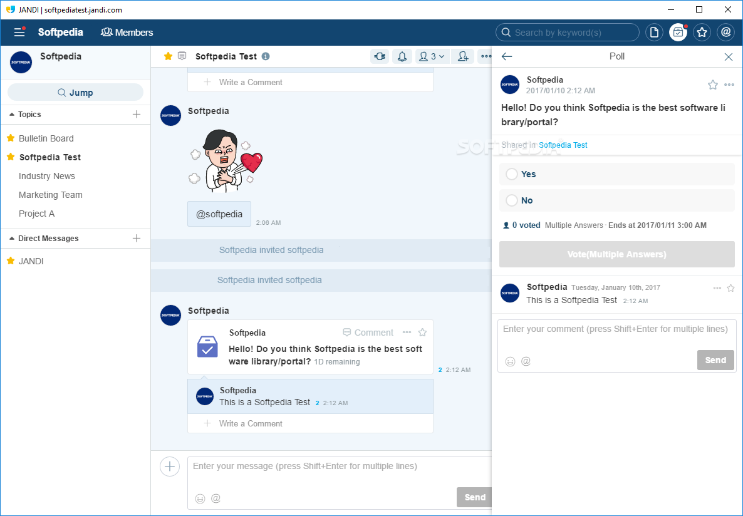Open the topic more options menu

coord(486,56)
